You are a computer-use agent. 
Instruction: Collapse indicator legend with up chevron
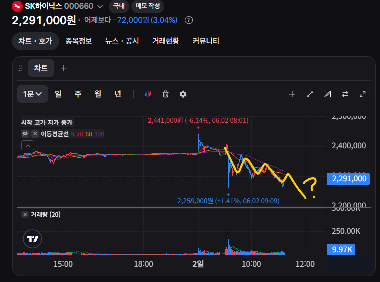pyautogui.click(x=28, y=145)
